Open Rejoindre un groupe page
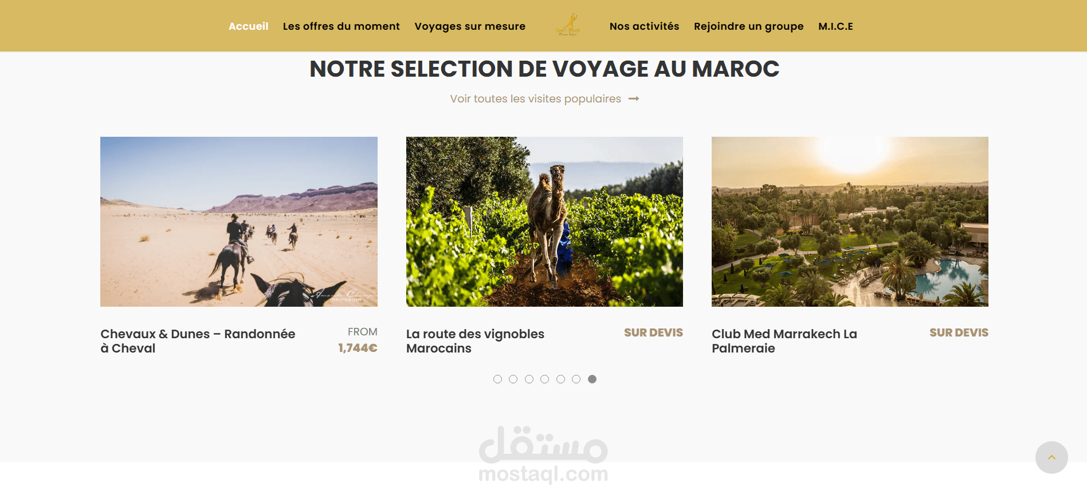 (748, 26)
